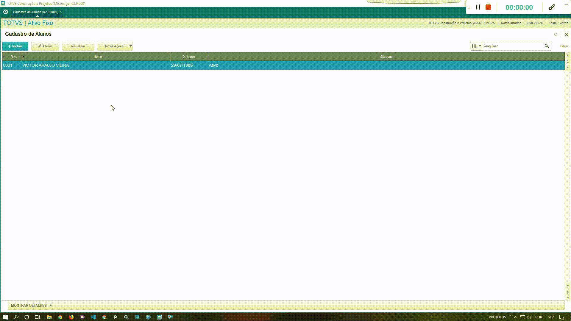Screen dimensions: 571x321
Task: Open the recorder drawing brush tool
Action: pyautogui.click(x=552, y=7)
